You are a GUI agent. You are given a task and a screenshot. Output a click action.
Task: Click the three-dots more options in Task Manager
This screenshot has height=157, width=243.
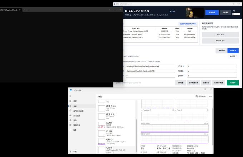click(210, 97)
